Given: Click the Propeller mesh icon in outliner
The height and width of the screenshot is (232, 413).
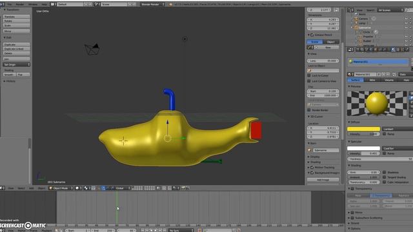Looking at the screenshot, I should (x=360, y=37).
